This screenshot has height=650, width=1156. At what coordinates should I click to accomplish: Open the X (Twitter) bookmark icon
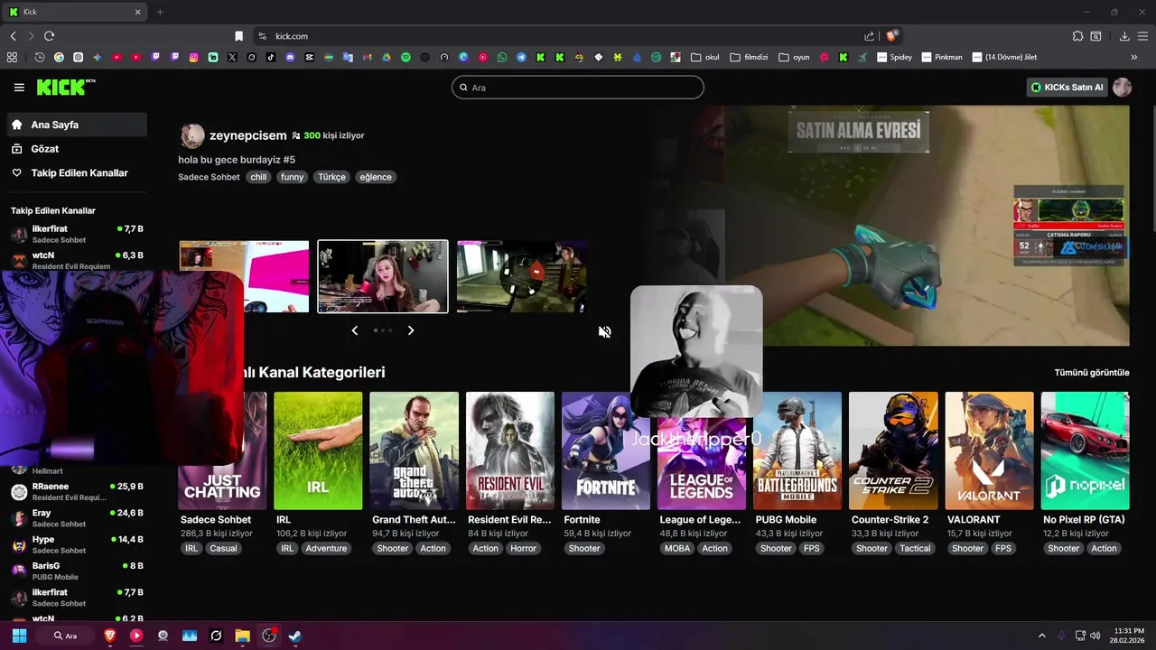[x=232, y=57]
